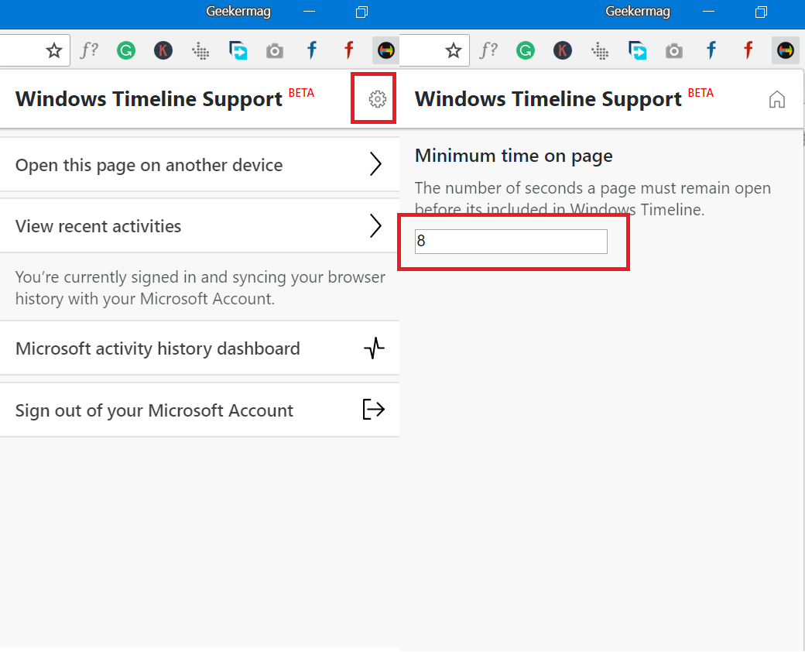Click the activity pulse icon beside dashboard entry

click(375, 348)
